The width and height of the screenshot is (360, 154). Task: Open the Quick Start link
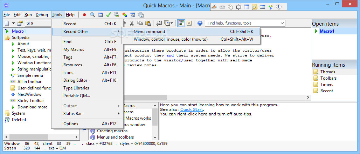click(192, 109)
